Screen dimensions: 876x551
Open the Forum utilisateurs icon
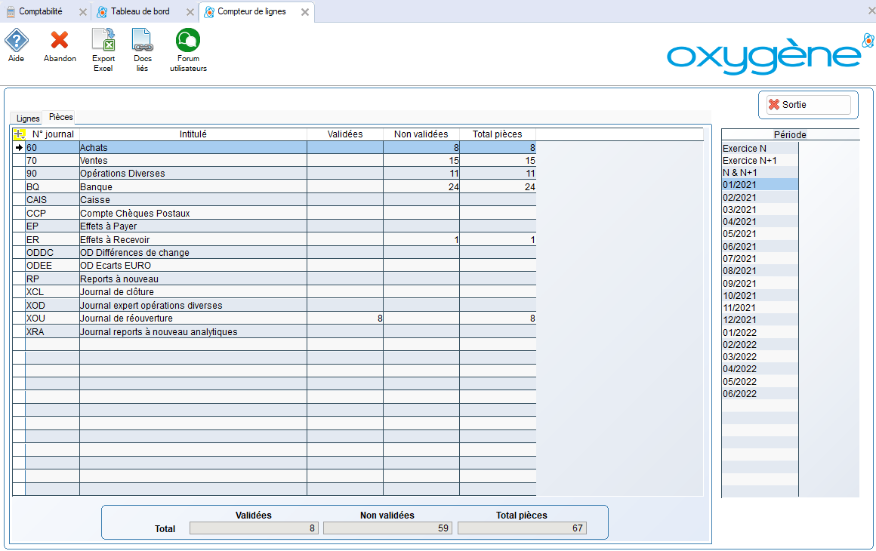point(188,41)
